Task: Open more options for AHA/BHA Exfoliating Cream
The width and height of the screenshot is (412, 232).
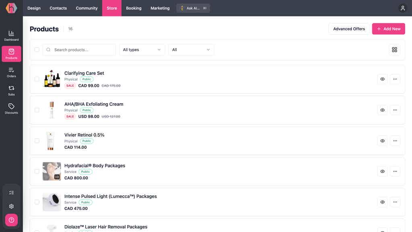Action: tap(395, 110)
